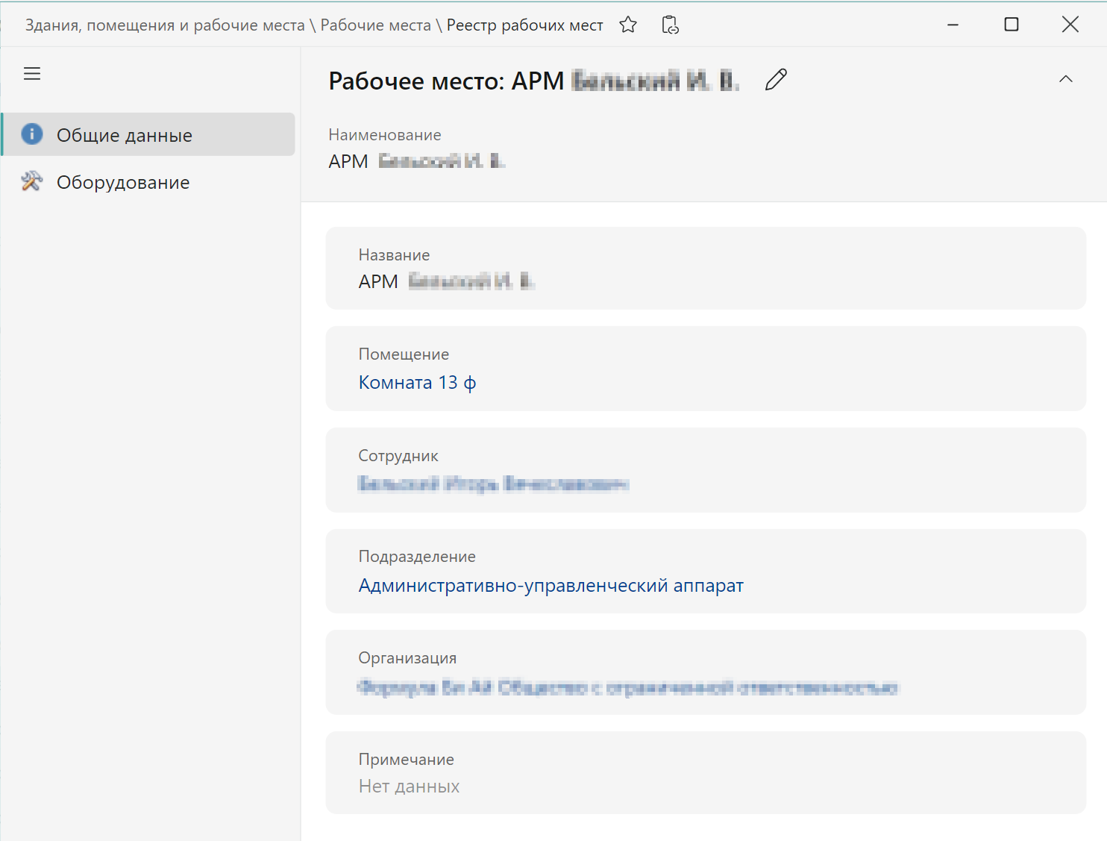Screen dimensions: 1107x841
Task: Navigate to the Рабочие места breadcrumb
Action: 375,25
